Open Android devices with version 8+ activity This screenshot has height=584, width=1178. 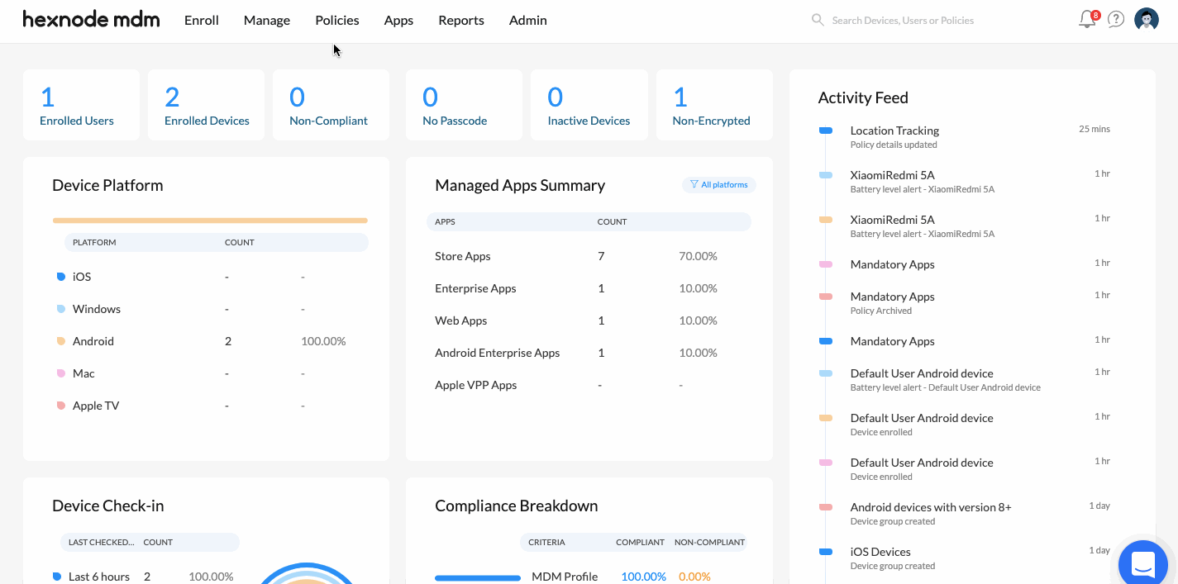coord(964,513)
